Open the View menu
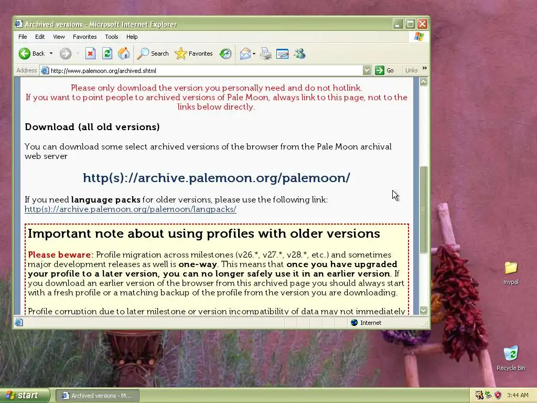 59,37
